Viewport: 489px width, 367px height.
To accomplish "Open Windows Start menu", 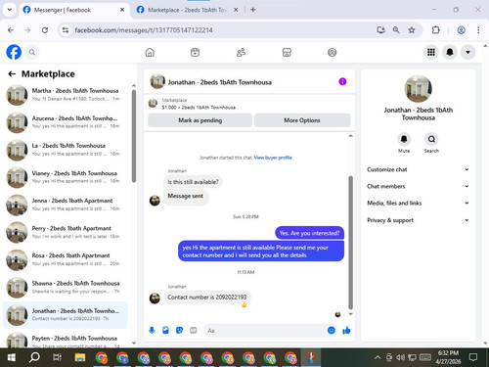I will point(11,357).
